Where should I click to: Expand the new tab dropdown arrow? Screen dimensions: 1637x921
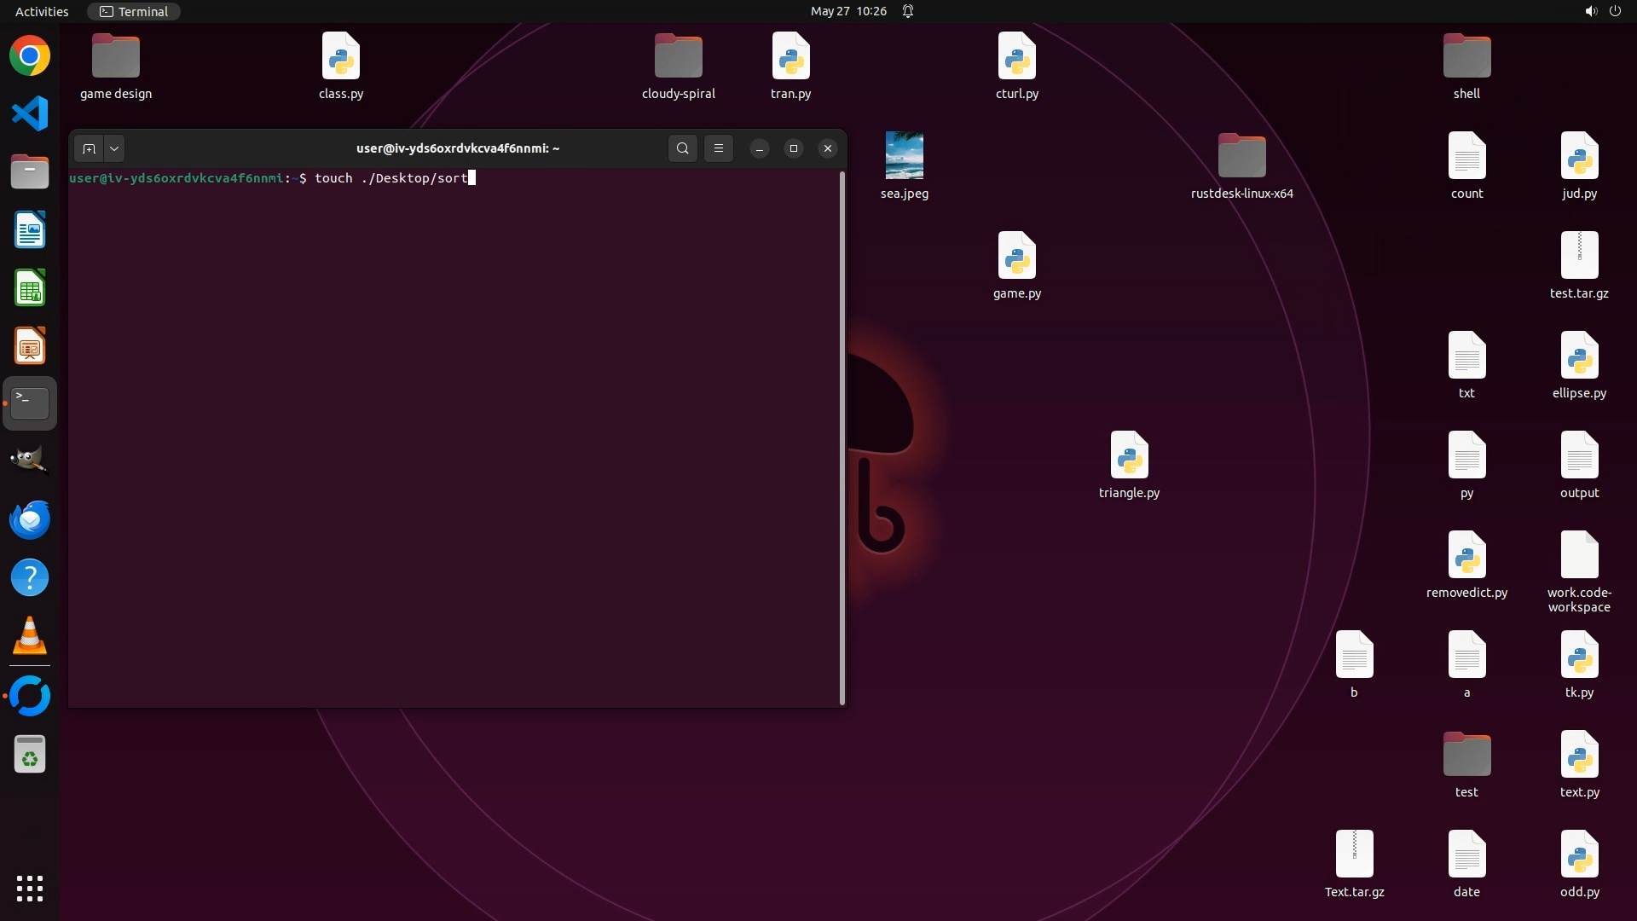coord(114,148)
